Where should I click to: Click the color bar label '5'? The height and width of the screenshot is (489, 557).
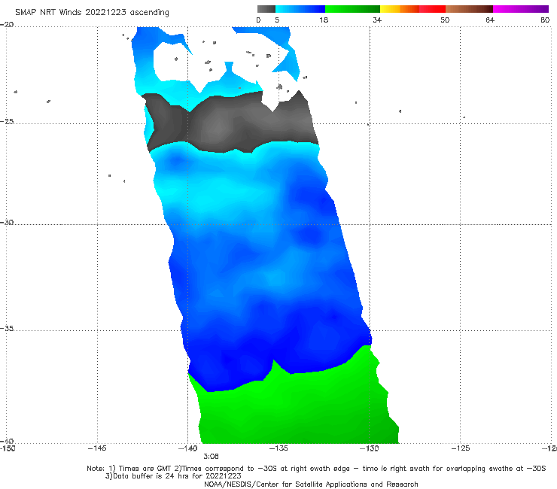tap(277, 20)
